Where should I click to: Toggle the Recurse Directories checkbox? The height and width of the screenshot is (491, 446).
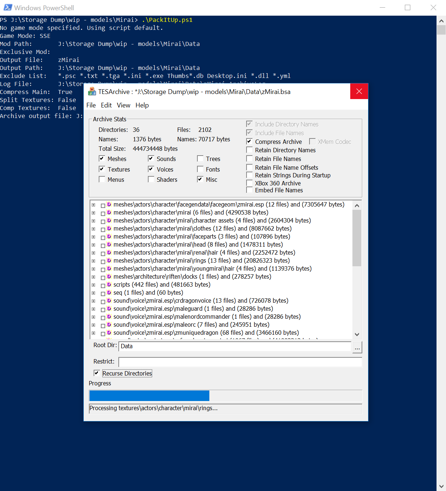97,373
